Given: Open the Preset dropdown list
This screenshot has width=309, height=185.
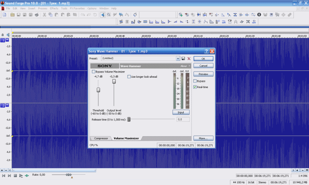Looking at the screenshot, I should 178,58.
